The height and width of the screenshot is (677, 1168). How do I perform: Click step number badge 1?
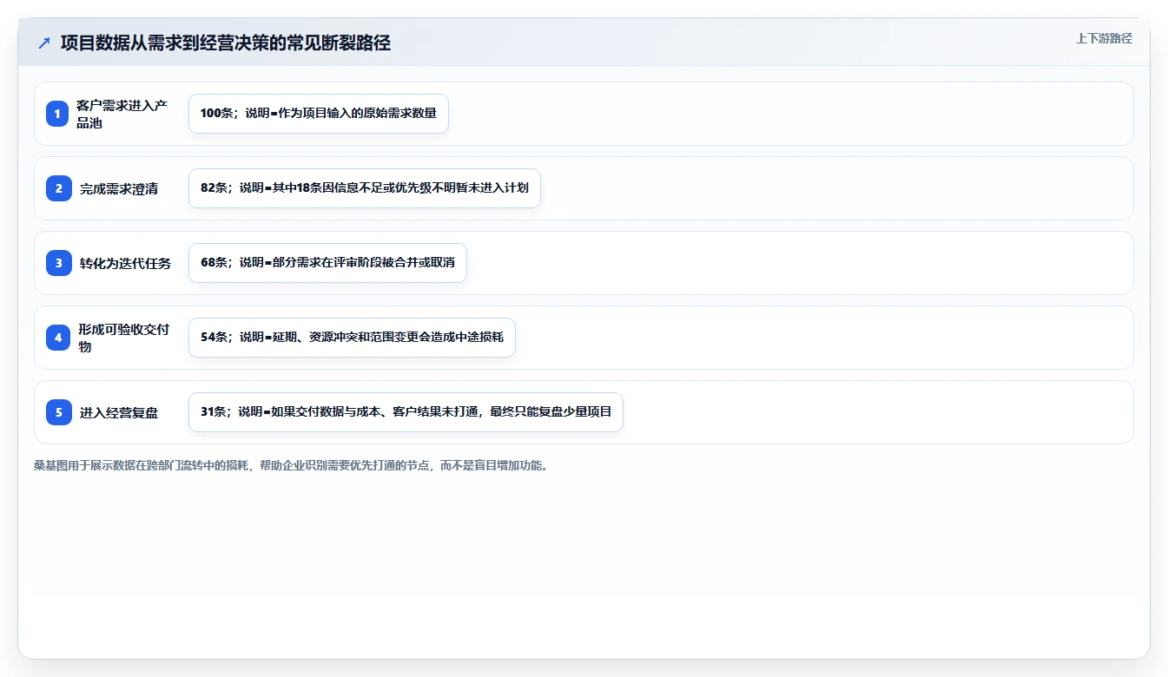point(57,114)
